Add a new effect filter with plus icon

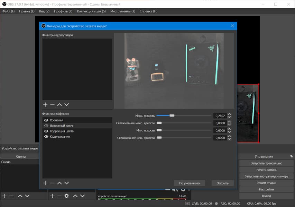[45, 183]
